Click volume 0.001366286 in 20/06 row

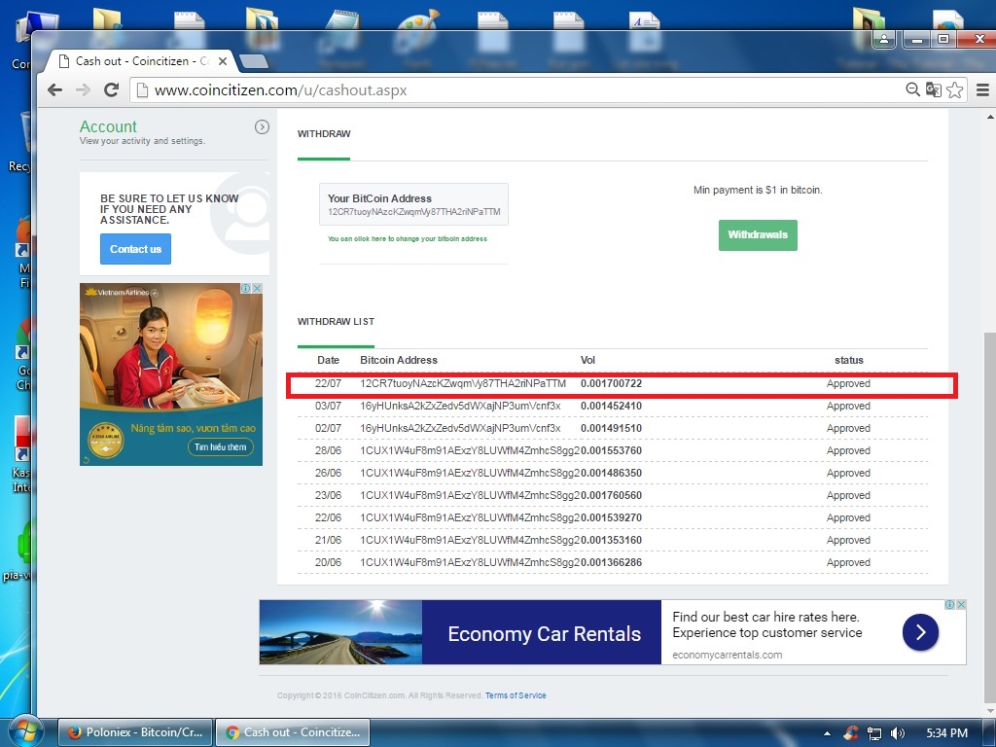click(611, 563)
